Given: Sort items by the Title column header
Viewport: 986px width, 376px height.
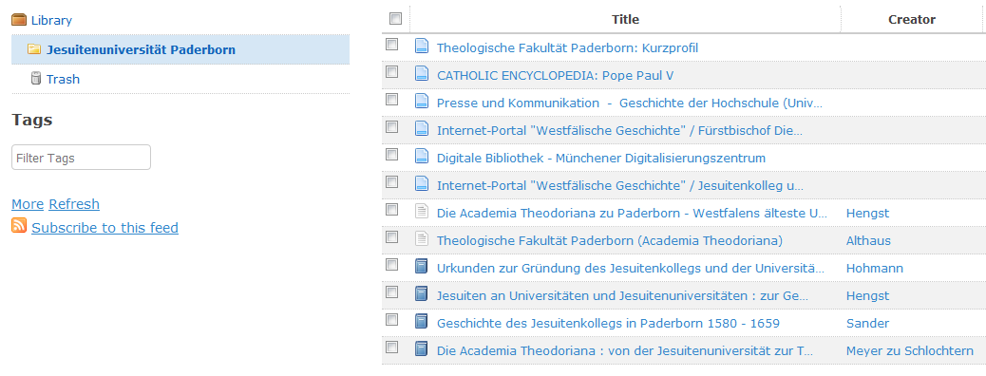Looking at the screenshot, I should click(625, 20).
